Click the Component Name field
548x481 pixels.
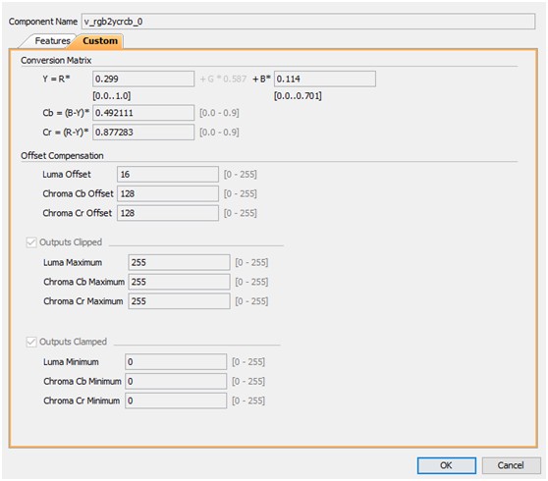tap(308, 22)
